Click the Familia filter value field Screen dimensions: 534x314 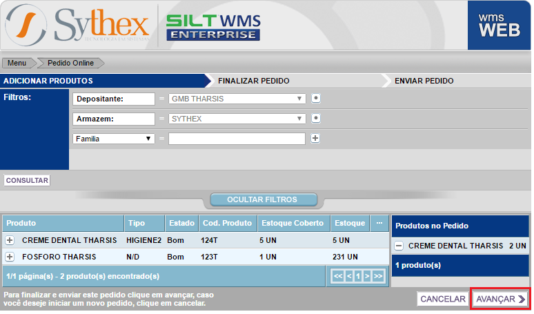coord(237,139)
